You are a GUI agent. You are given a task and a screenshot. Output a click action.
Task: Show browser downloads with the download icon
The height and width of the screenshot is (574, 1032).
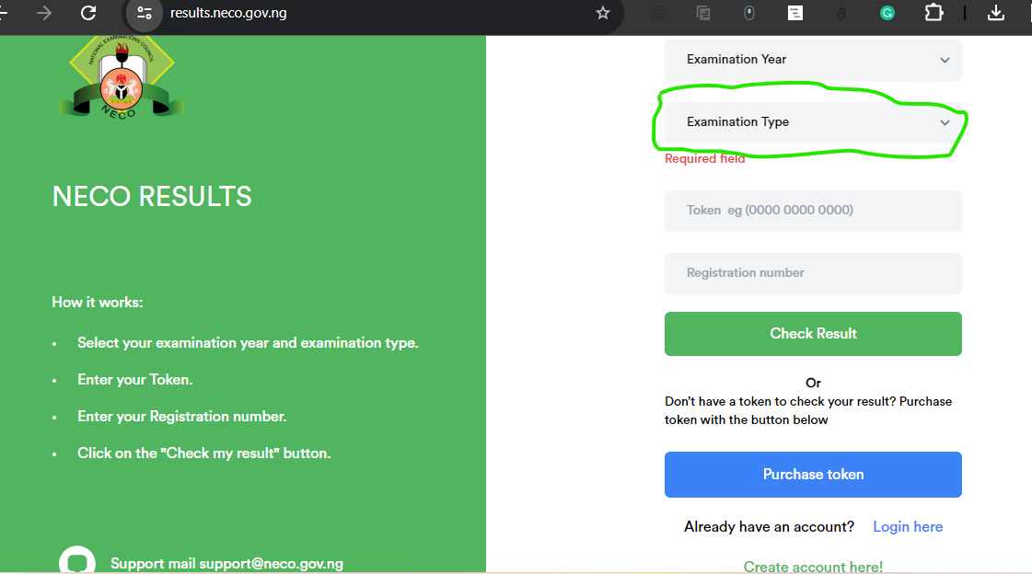(996, 13)
